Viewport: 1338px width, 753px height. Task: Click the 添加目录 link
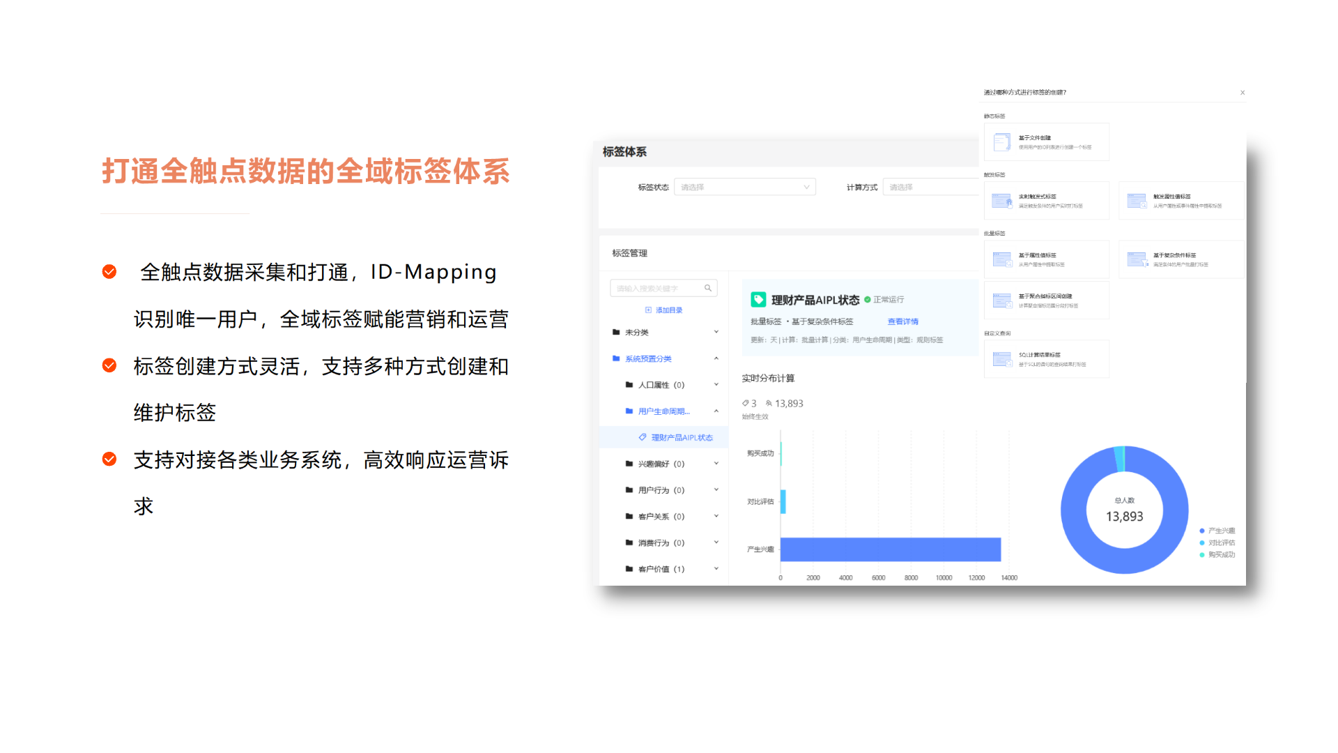[x=669, y=310]
